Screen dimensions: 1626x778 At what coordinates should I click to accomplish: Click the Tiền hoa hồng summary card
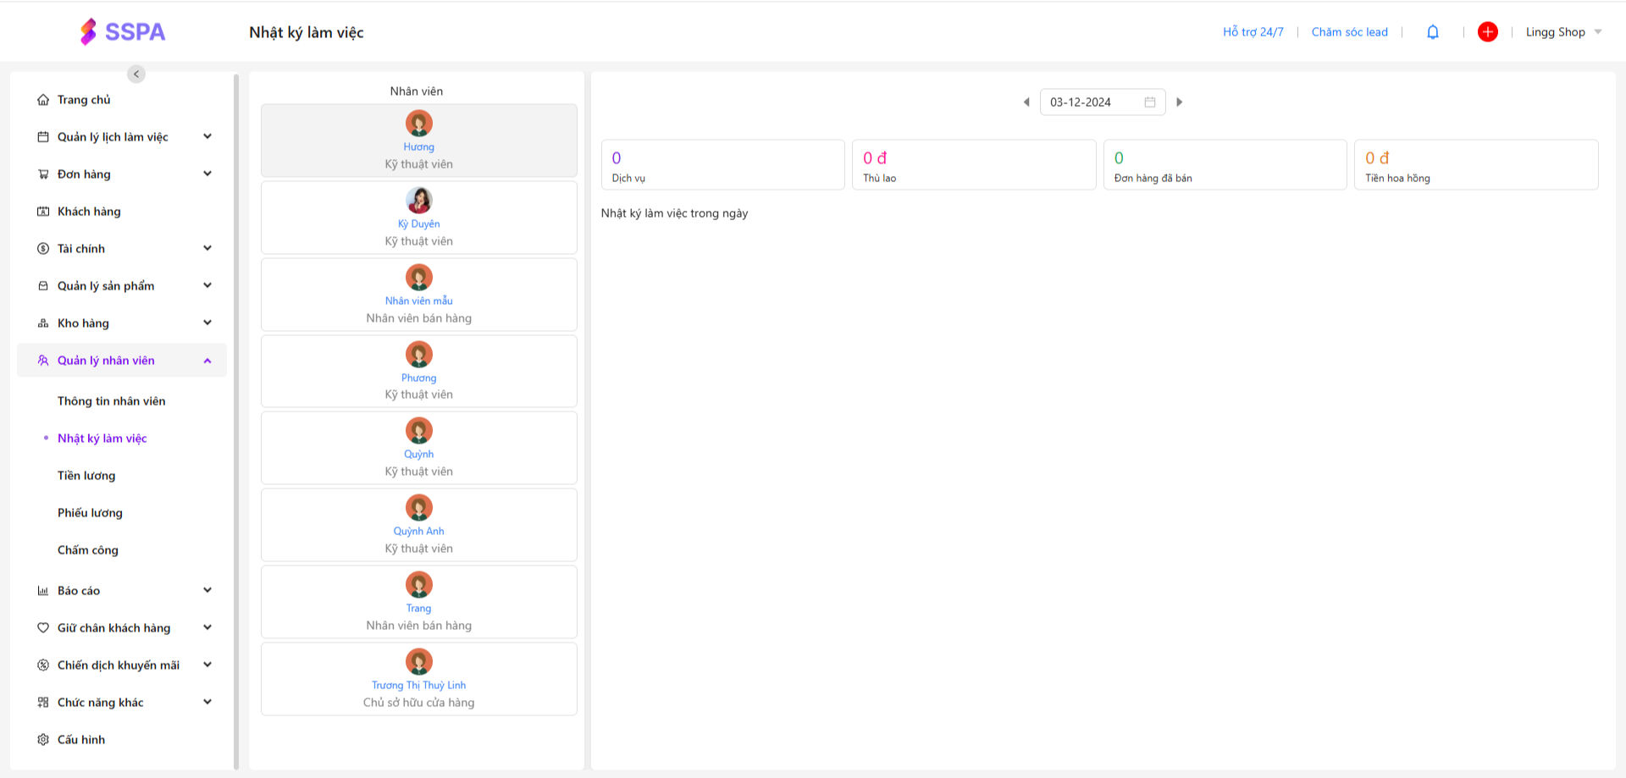[1476, 165]
